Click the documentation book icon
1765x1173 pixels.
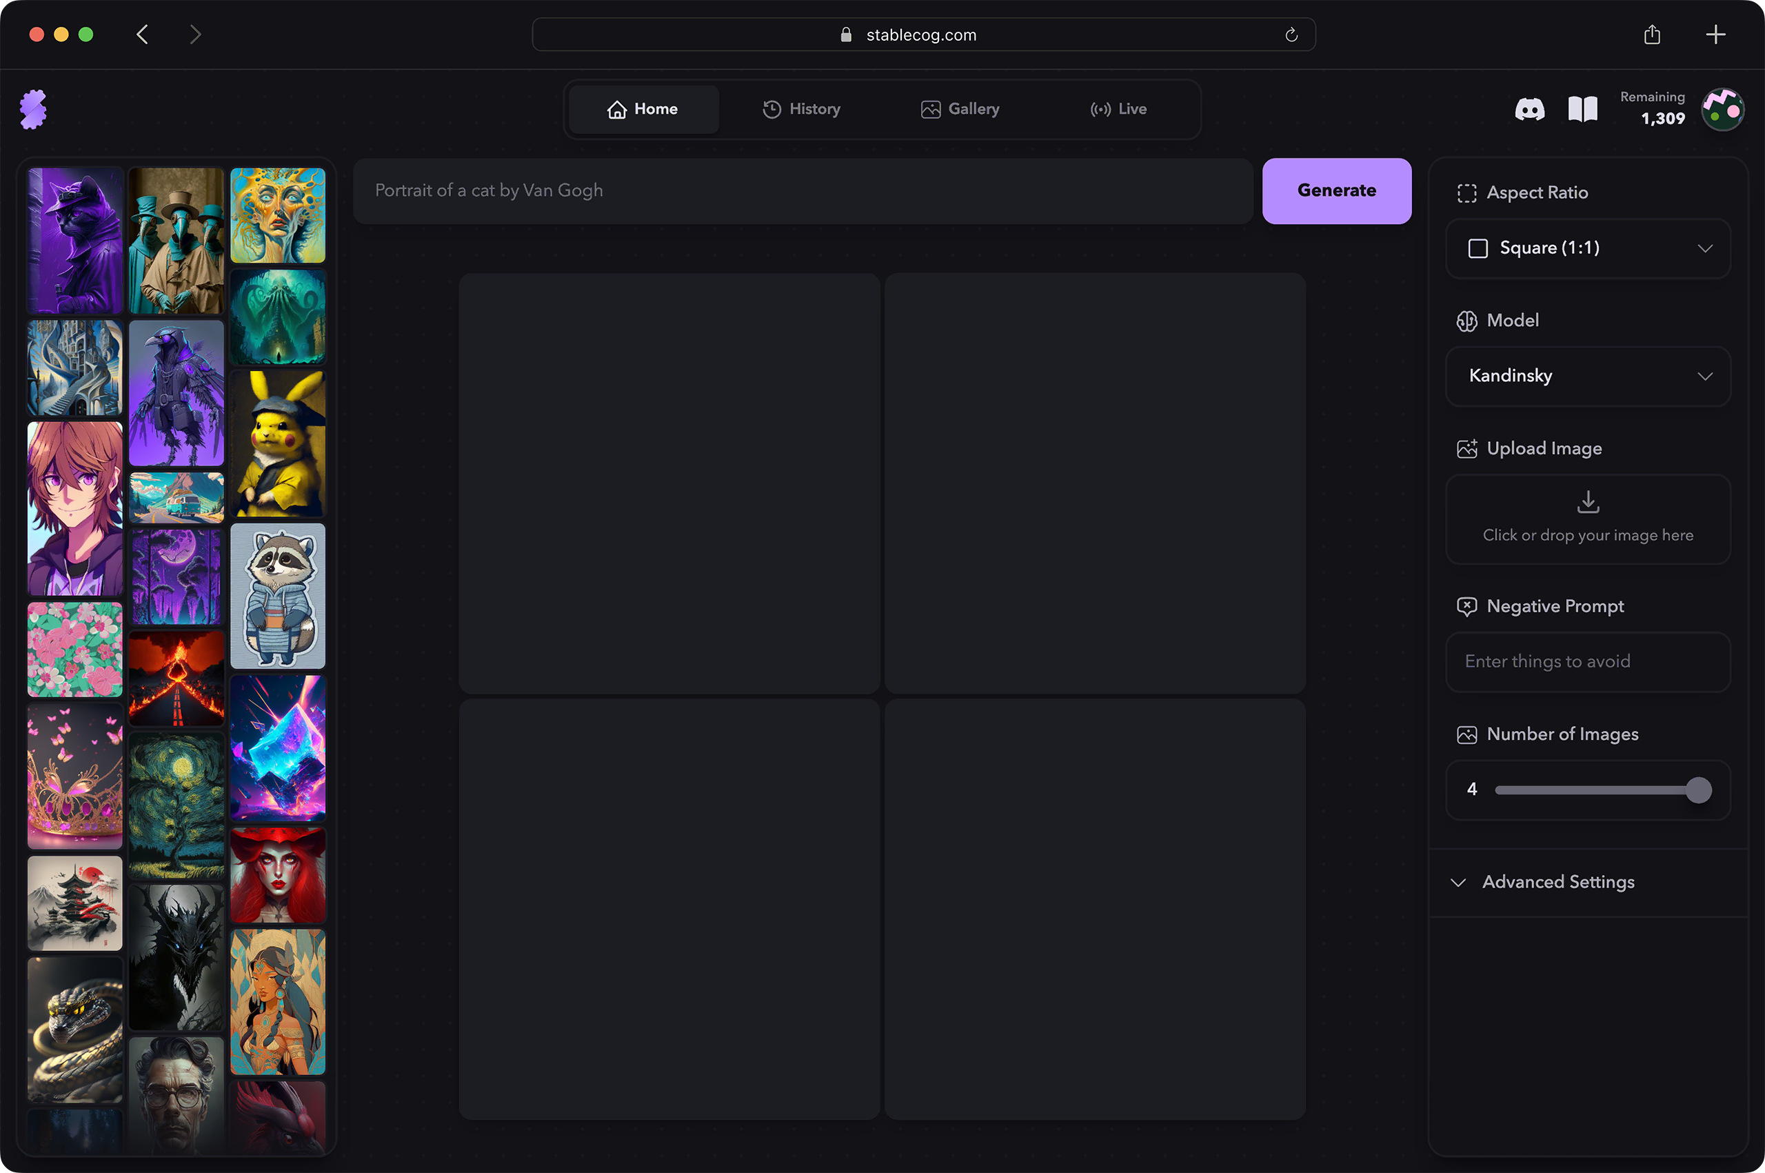tap(1582, 109)
